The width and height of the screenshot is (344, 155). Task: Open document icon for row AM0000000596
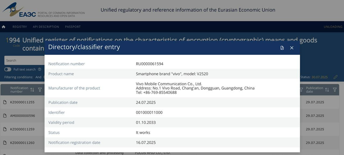(x=5, y=116)
